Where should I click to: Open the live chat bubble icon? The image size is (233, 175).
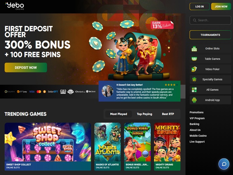pos(224,164)
